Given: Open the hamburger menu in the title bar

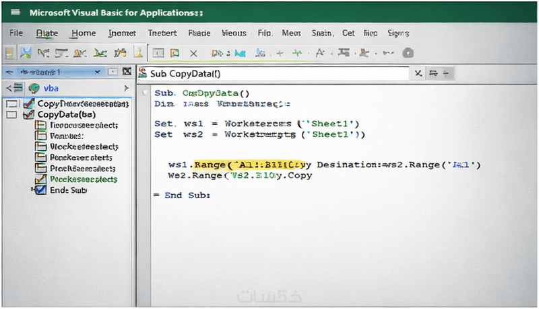Looking at the screenshot, I should pyautogui.click(x=15, y=12).
